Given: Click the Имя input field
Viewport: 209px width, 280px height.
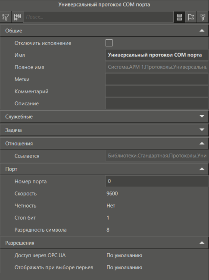Looking at the screenshot, I should 157,55.
